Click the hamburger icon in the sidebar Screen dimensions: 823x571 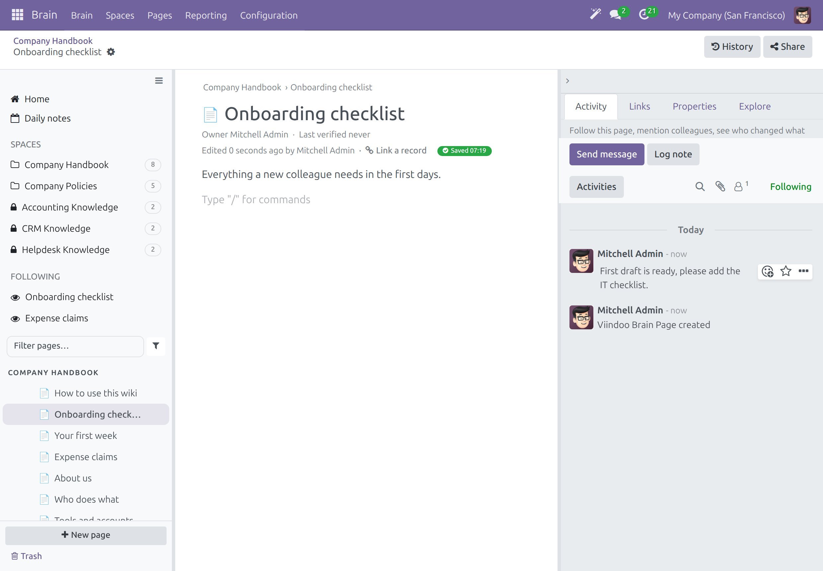click(159, 80)
